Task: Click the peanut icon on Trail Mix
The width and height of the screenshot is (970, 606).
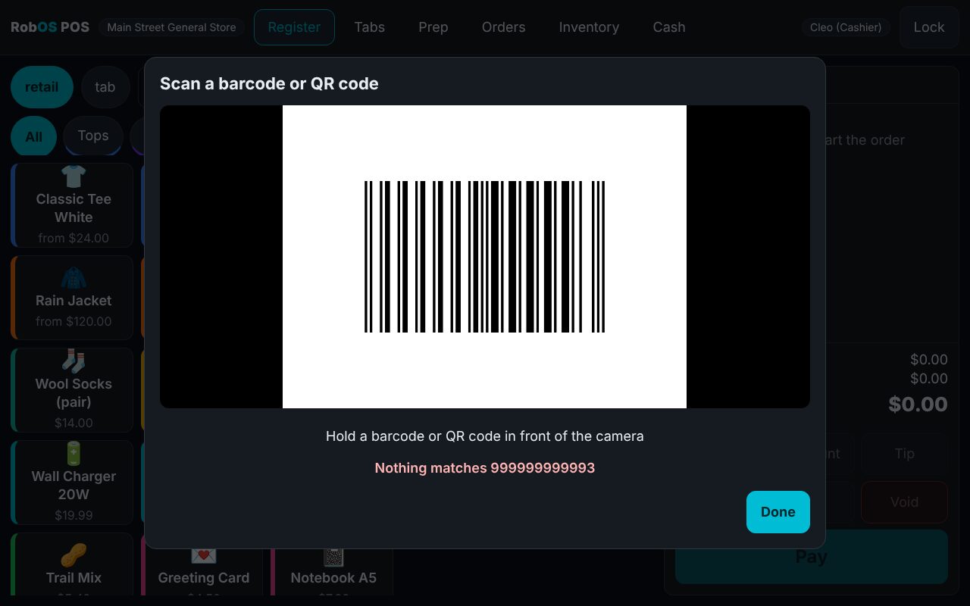Action: [x=74, y=555]
